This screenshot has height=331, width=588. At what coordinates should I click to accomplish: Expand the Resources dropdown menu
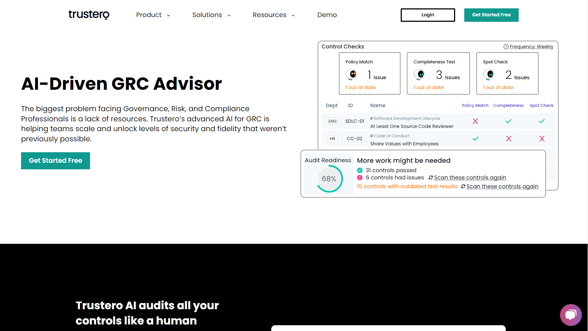tap(274, 15)
